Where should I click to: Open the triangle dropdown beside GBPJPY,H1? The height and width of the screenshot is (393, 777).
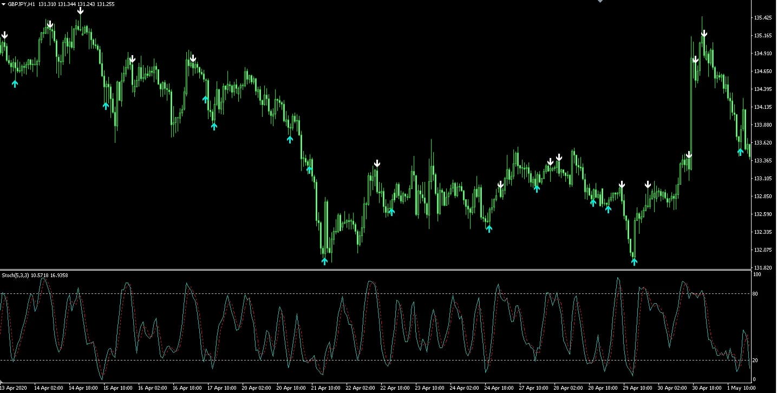pos(4,4)
